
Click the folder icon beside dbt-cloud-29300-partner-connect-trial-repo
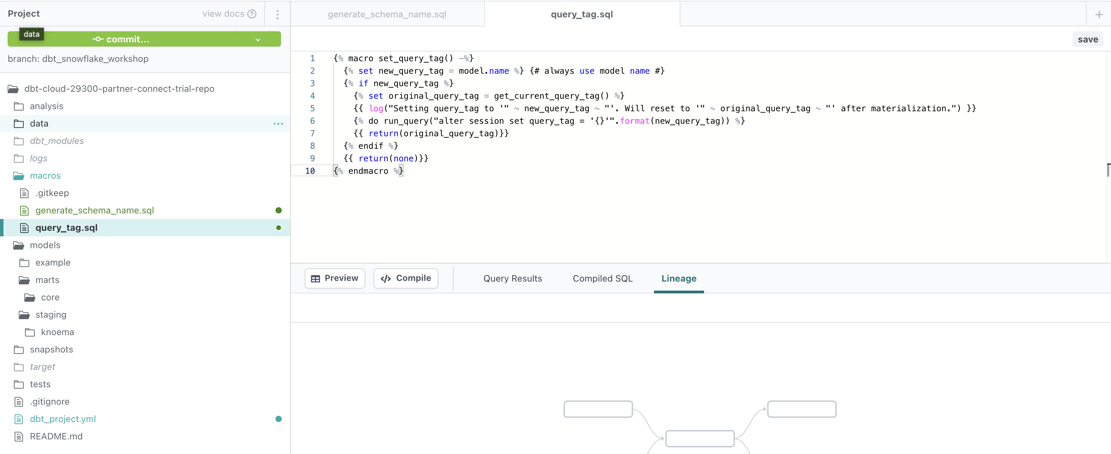[13, 89]
